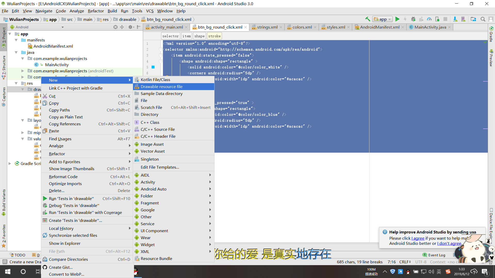Image resolution: width=495 pixels, height=278 pixels.
Task: Expand com.example.wulianprojects (androidTest) package
Action: click(x=22, y=71)
